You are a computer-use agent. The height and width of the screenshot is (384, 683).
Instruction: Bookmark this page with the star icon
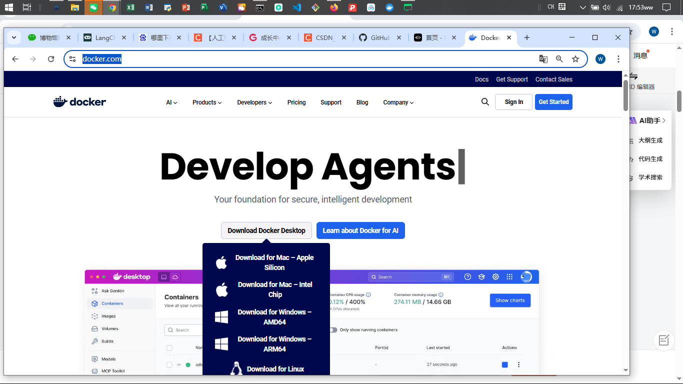pos(575,59)
